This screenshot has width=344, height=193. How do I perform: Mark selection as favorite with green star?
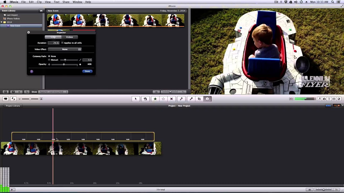point(155,99)
